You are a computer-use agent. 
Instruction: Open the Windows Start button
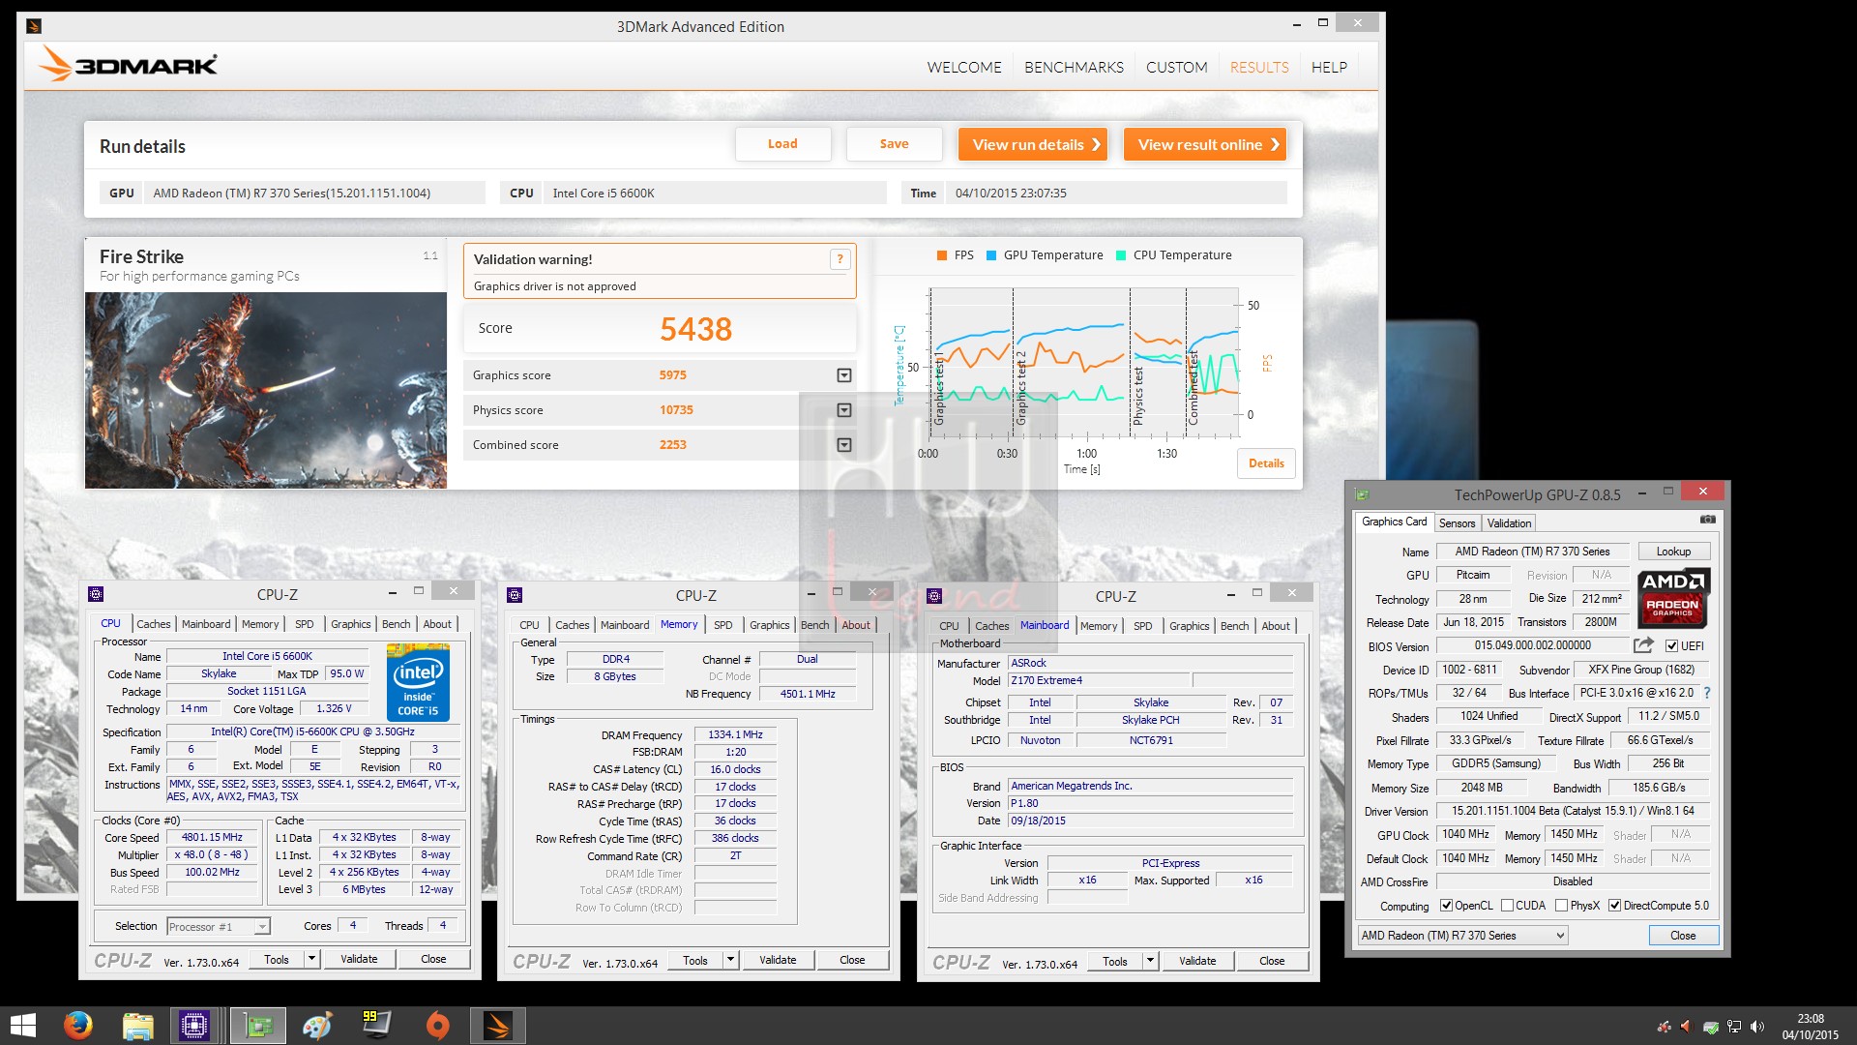(22, 1025)
